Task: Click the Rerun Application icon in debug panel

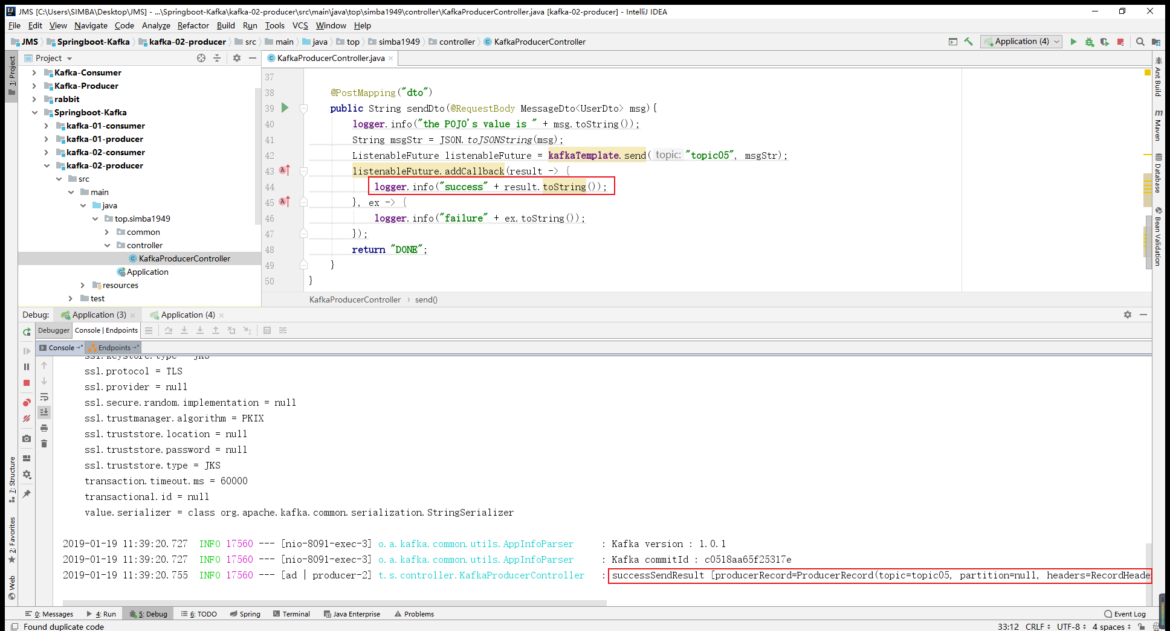Action: (27, 332)
